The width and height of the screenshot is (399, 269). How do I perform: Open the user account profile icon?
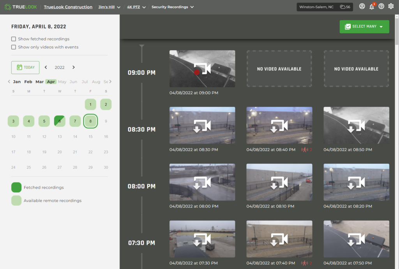point(362,6)
